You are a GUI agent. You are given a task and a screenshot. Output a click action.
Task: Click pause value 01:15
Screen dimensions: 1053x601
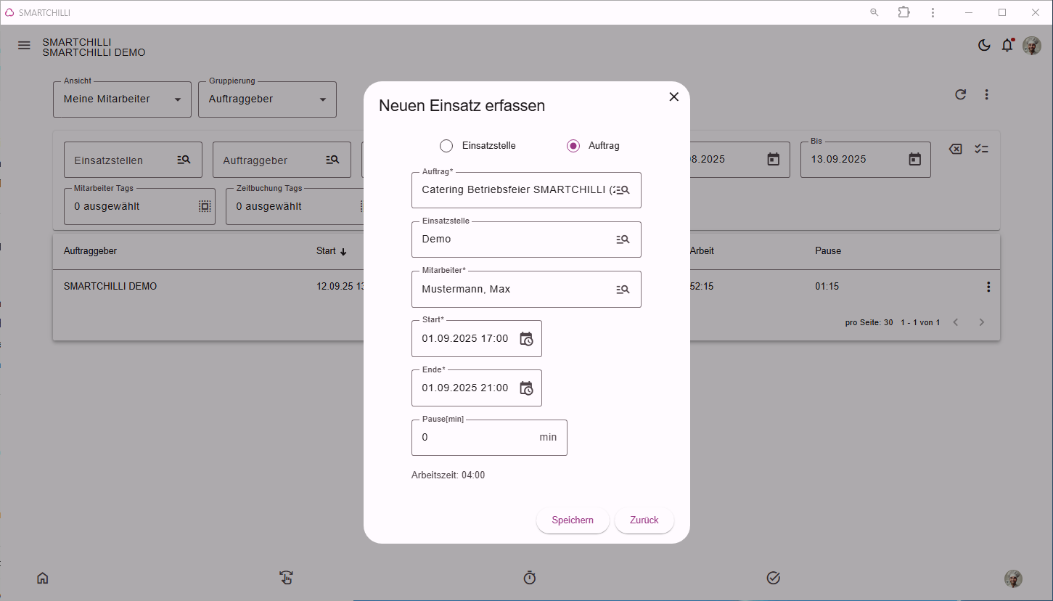click(827, 287)
